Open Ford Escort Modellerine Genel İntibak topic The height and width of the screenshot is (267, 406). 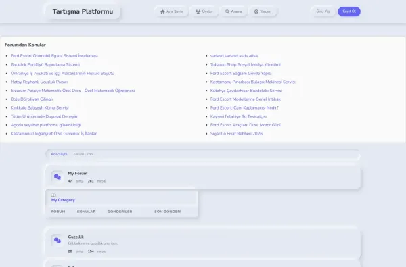tap(246, 99)
